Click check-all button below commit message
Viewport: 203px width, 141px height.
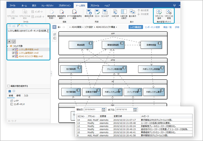click(x=14, y=41)
